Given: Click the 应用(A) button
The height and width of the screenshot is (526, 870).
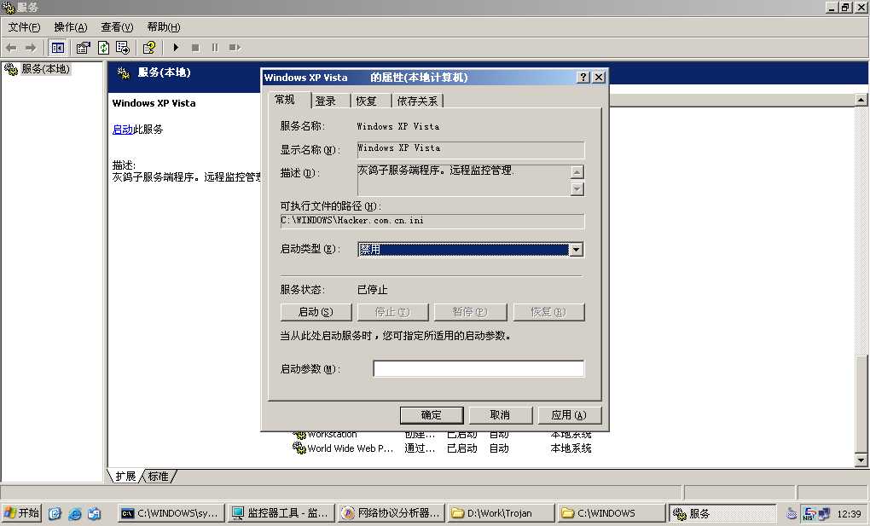Looking at the screenshot, I should 569,415.
